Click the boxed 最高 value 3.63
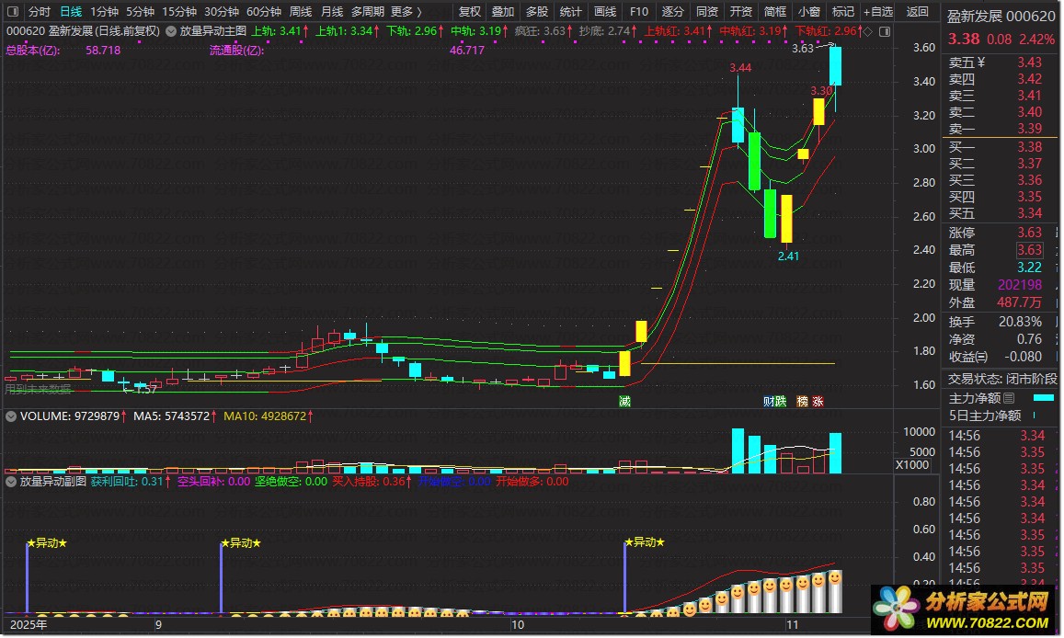This screenshot has height=638, width=1064. pyautogui.click(x=1029, y=250)
